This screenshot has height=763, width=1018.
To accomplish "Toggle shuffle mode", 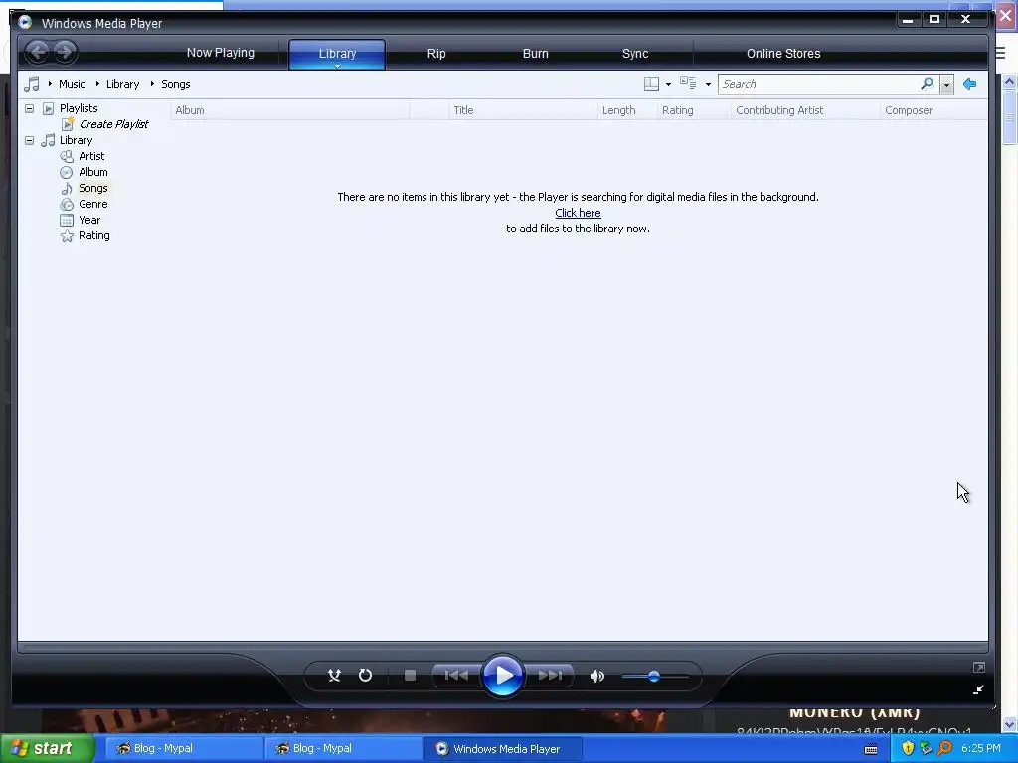I will (334, 676).
